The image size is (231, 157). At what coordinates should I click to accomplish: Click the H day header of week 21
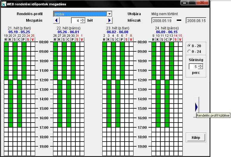click(6, 39)
